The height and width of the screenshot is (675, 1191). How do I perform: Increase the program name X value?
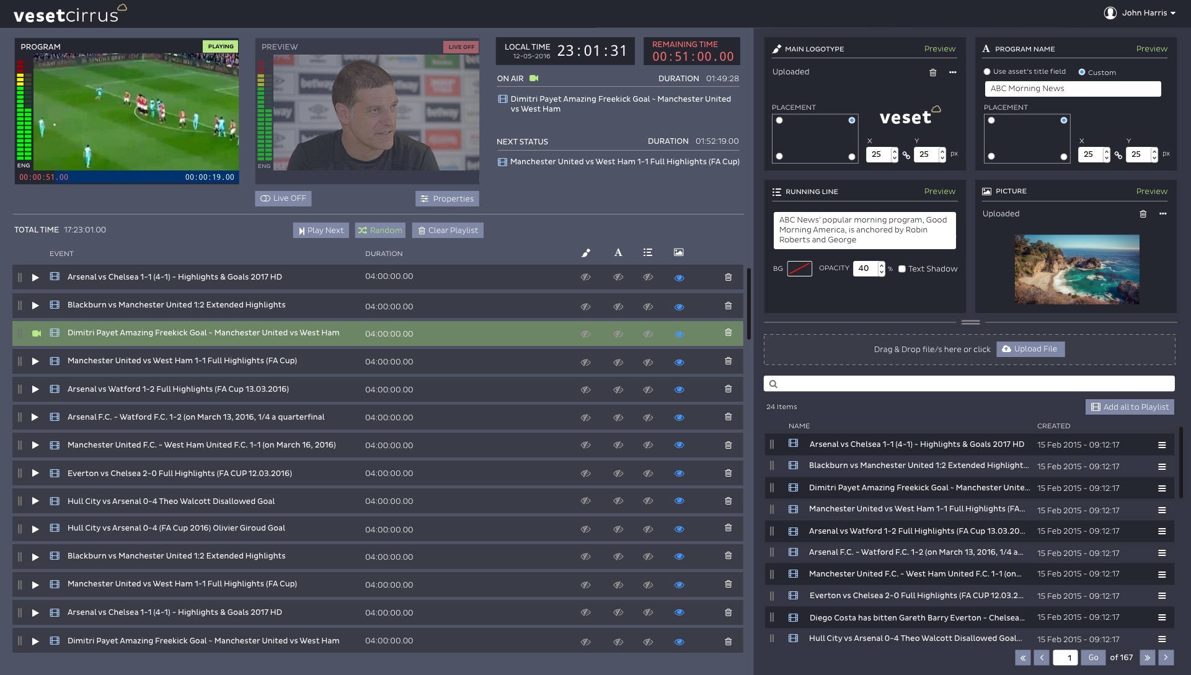tap(1107, 151)
